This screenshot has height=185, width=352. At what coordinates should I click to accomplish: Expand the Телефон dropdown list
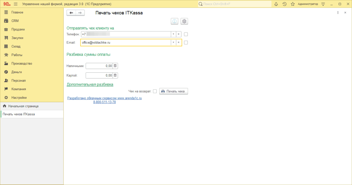(173, 34)
